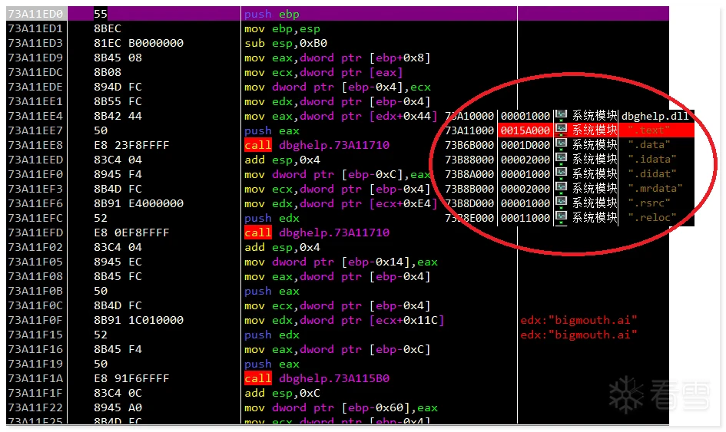The image size is (726, 432).
Task: Select the ".mrdata" section name
Action: pos(655,188)
